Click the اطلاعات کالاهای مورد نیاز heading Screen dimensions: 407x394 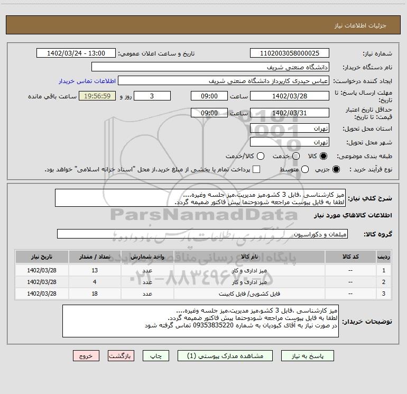[x=353, y=215]
